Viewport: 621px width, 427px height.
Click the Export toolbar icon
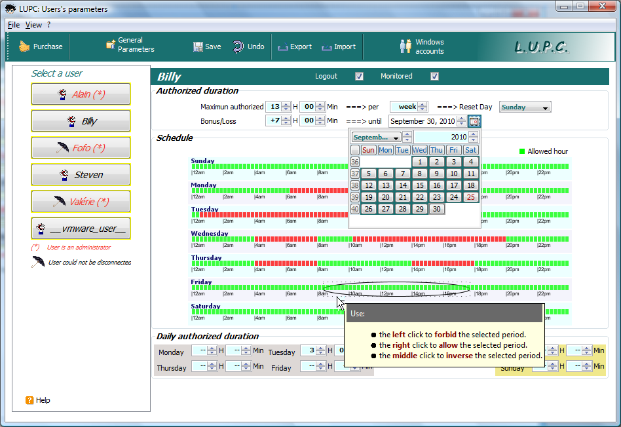[x=283, y=47]
